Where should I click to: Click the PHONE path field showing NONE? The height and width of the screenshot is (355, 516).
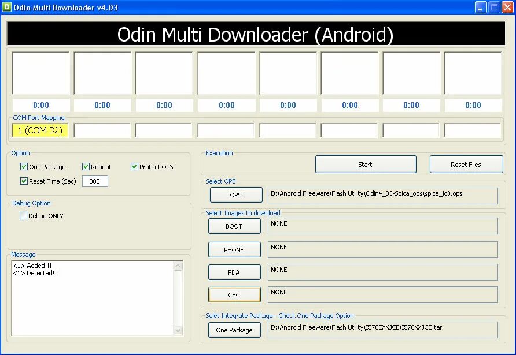(383, 249)
